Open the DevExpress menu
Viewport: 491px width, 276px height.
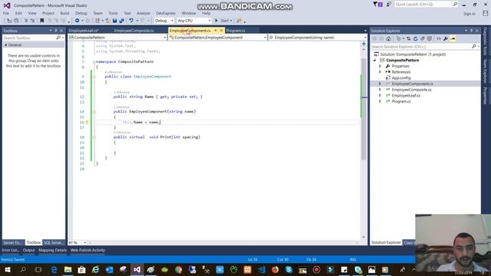point(166,13)
